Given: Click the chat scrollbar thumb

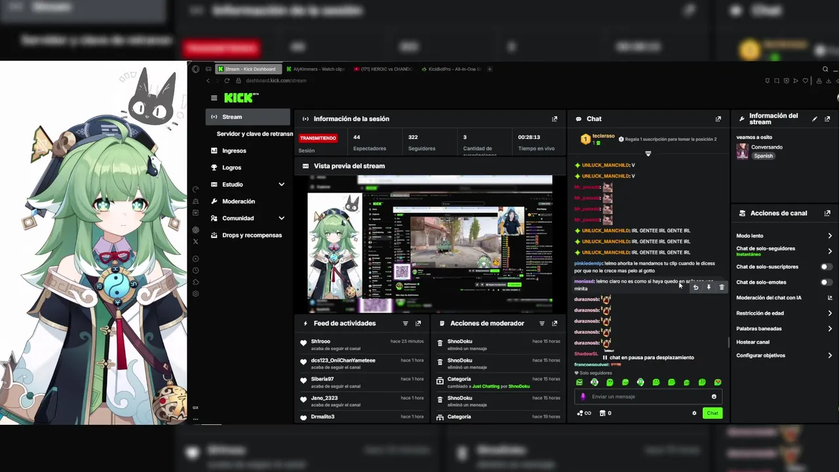Looking at the screenshot, I should point(728,342).
